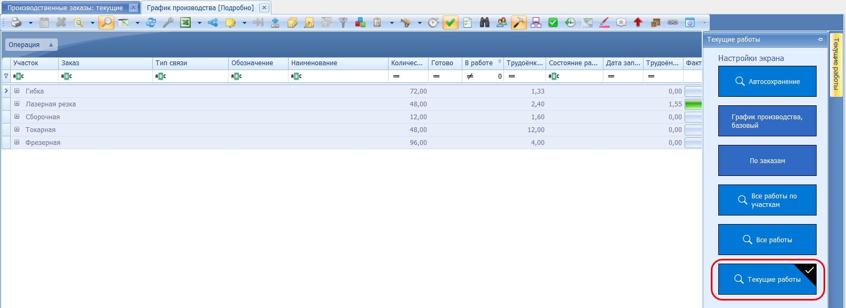Image resolution: width=846 pixels, height=308 pixels.
Task: Open the dropdown arrow next to the Excel icon
Action: point(199,23)
